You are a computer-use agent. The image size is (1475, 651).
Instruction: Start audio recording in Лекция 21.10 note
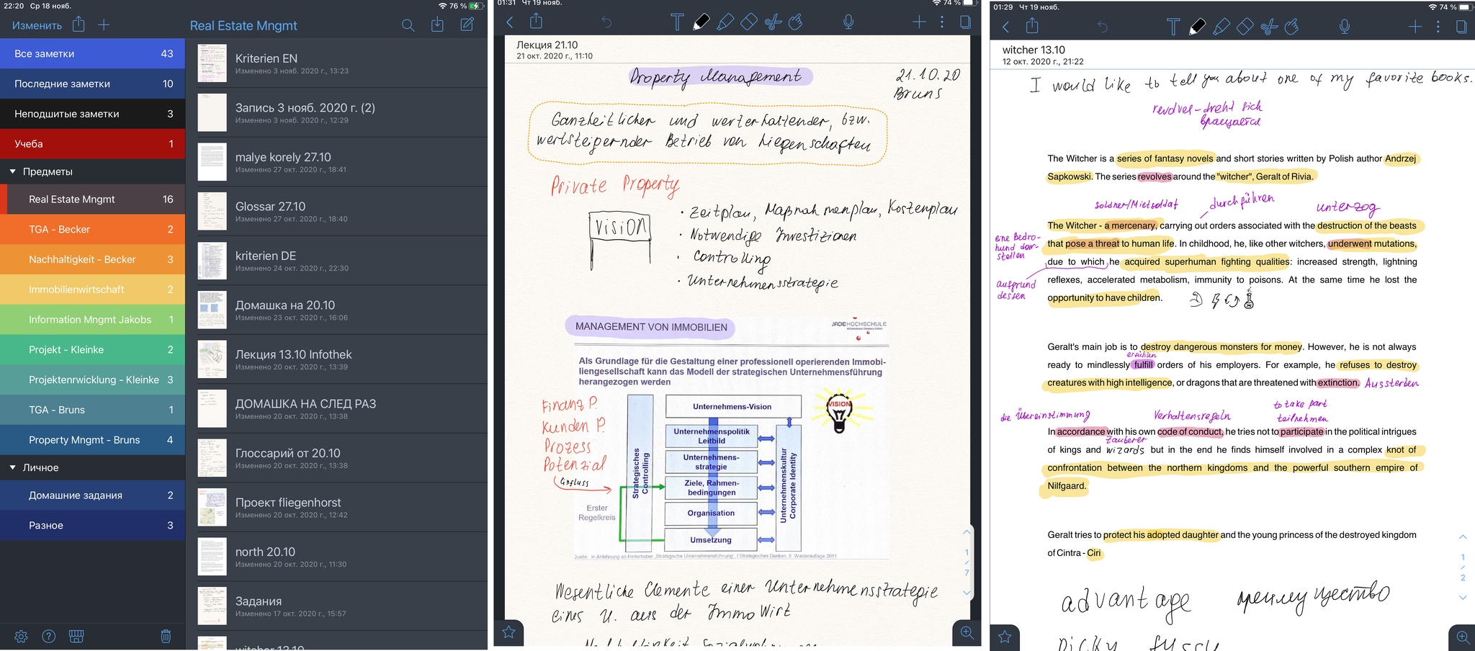pyautogui.click(x=848, y=22)
